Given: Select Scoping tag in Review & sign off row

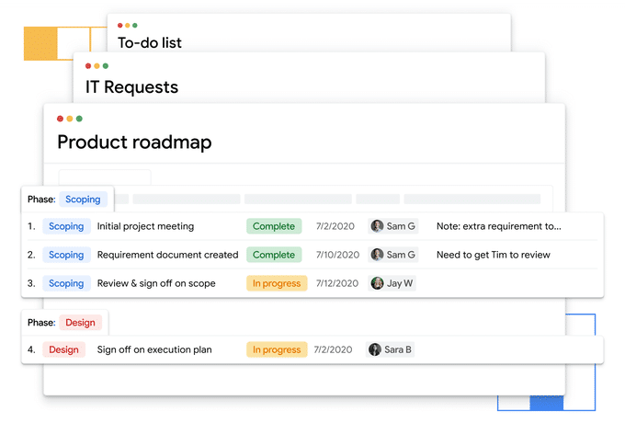Looking at the screenshot, I should (66, 283).
